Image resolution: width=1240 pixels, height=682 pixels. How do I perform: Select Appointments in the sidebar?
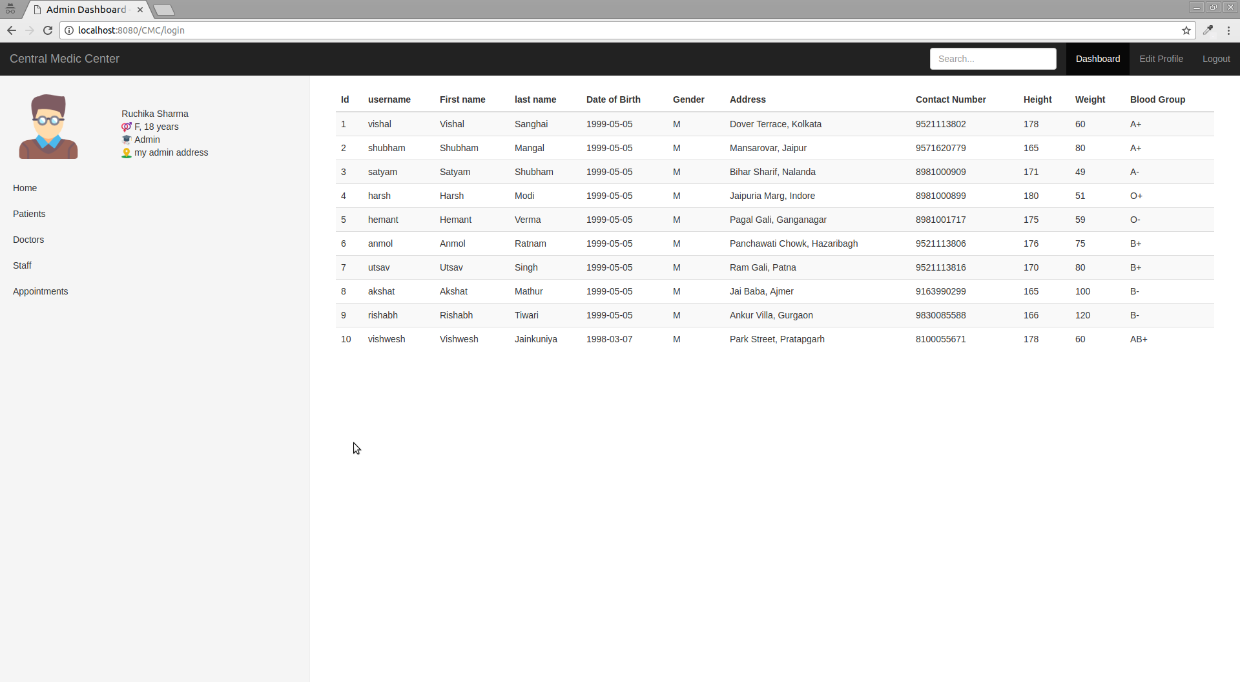click(40, 291)
